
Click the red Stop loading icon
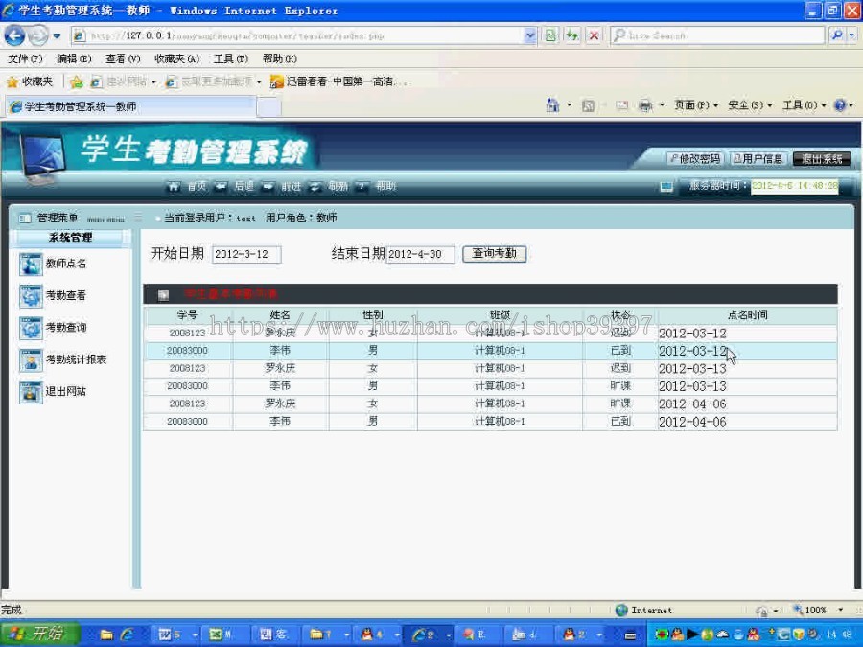(594, 35)
